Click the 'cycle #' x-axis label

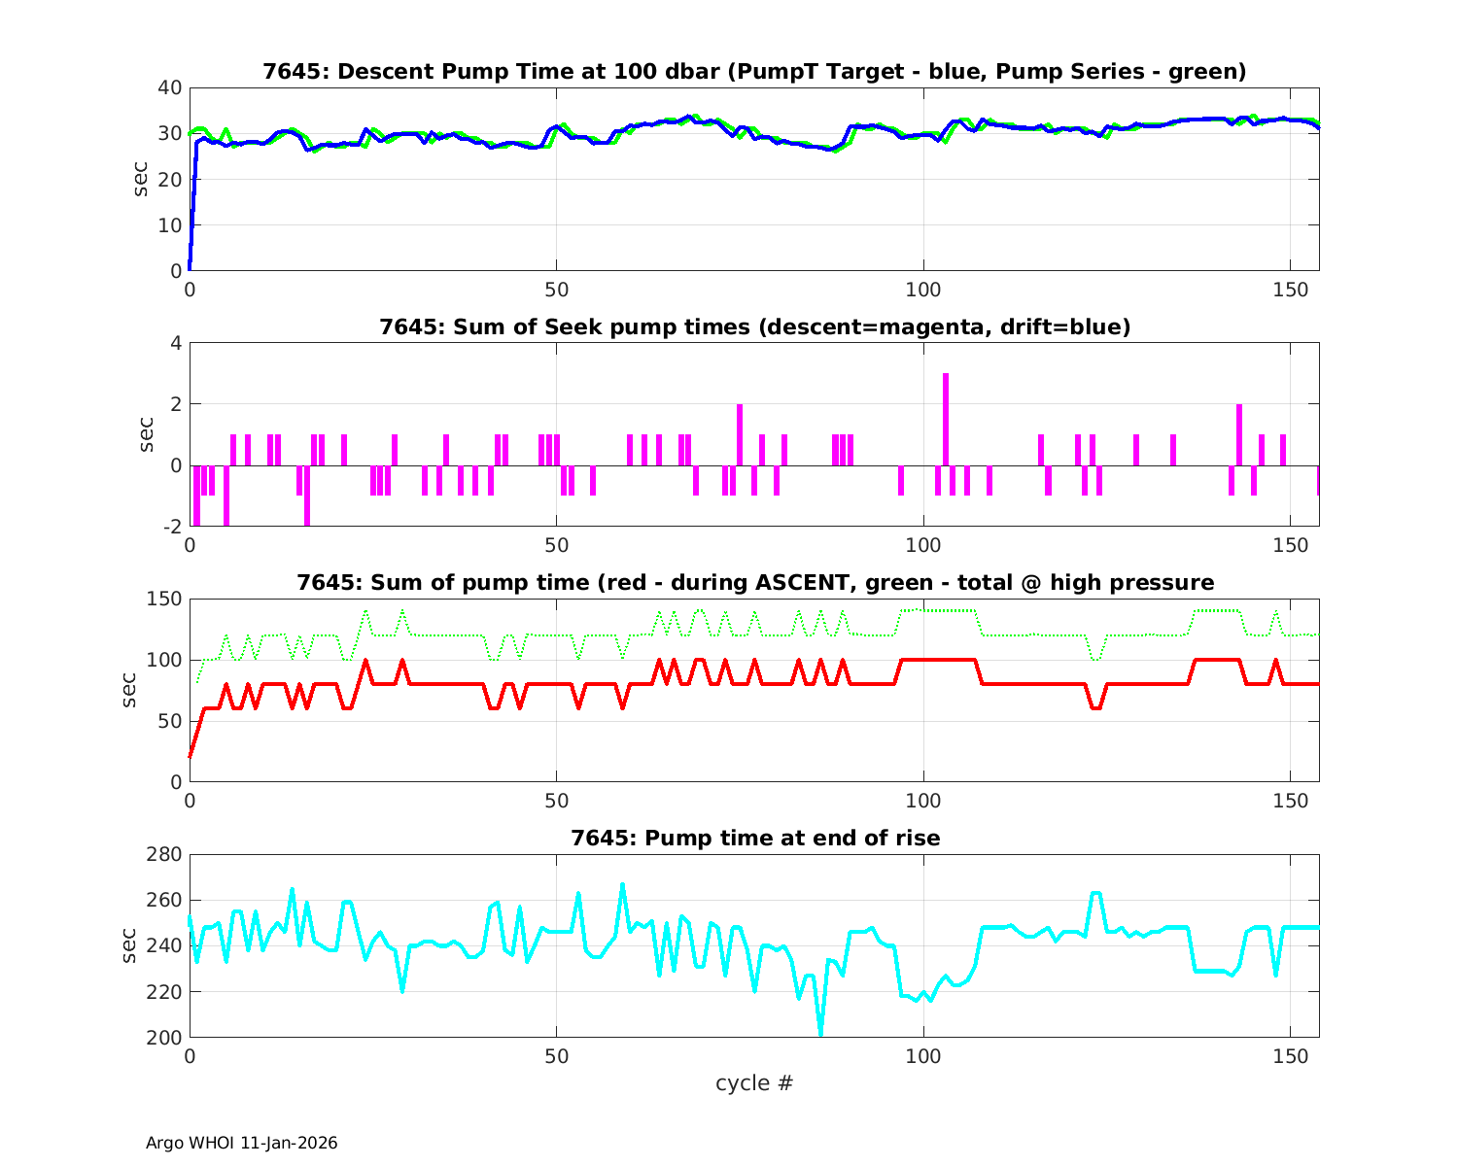pyautogui.click(x=754, y=1083)
